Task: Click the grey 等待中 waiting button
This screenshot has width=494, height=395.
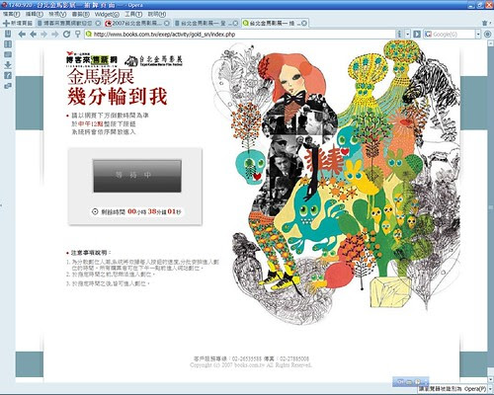Action: click(x=137, y=176)
